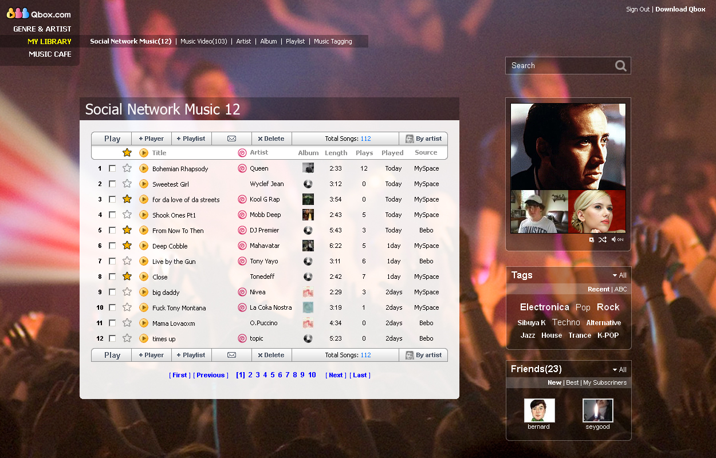Check the box for times up
The image size is (716, 458).
112,338
